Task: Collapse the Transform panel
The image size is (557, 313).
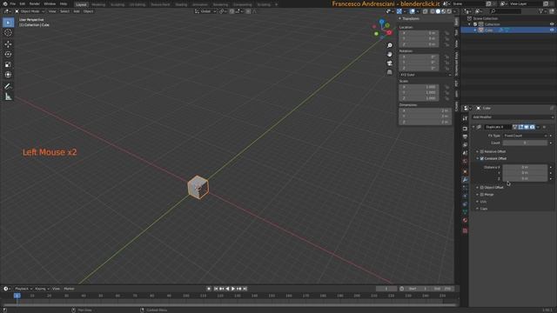Action: (400, 18)
